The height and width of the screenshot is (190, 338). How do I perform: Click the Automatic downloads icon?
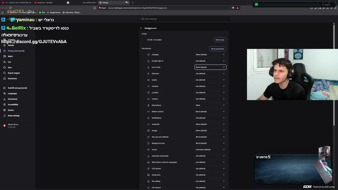(148, 156)
